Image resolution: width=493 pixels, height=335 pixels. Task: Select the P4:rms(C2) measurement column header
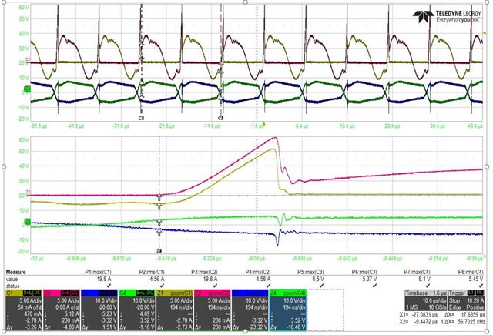(x=258, y=272)
